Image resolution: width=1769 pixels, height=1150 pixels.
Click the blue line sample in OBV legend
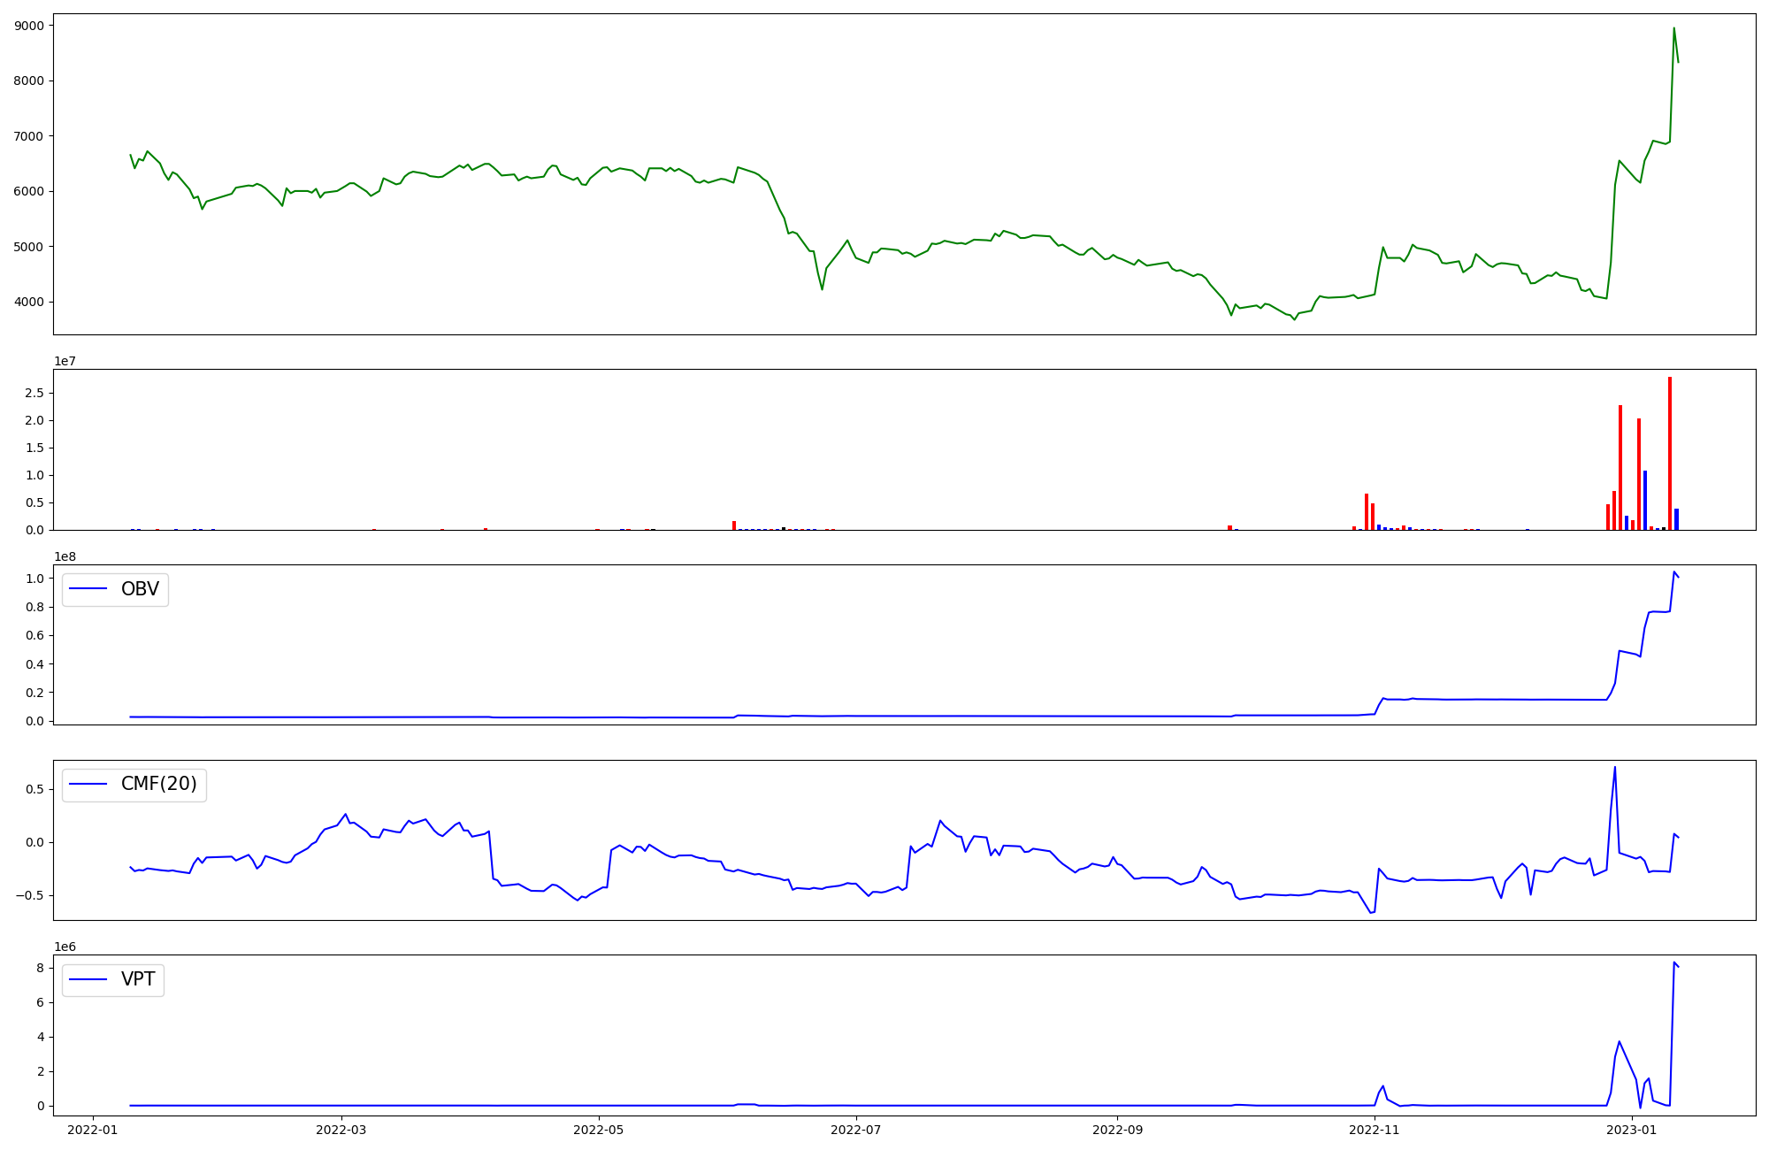pyautogui.click(x=88, y=589)
